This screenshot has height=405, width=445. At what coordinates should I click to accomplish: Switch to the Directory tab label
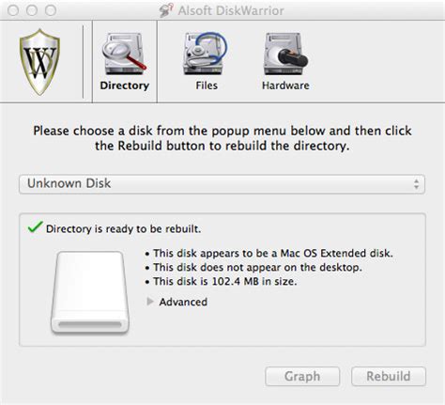tap(125, 86)
